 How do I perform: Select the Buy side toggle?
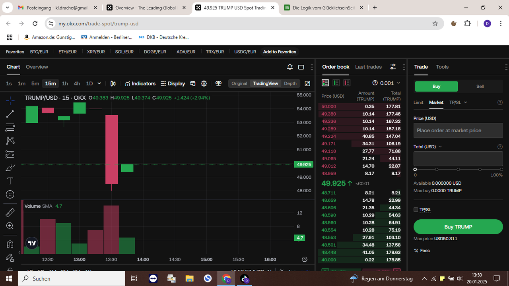click(436, 86)
